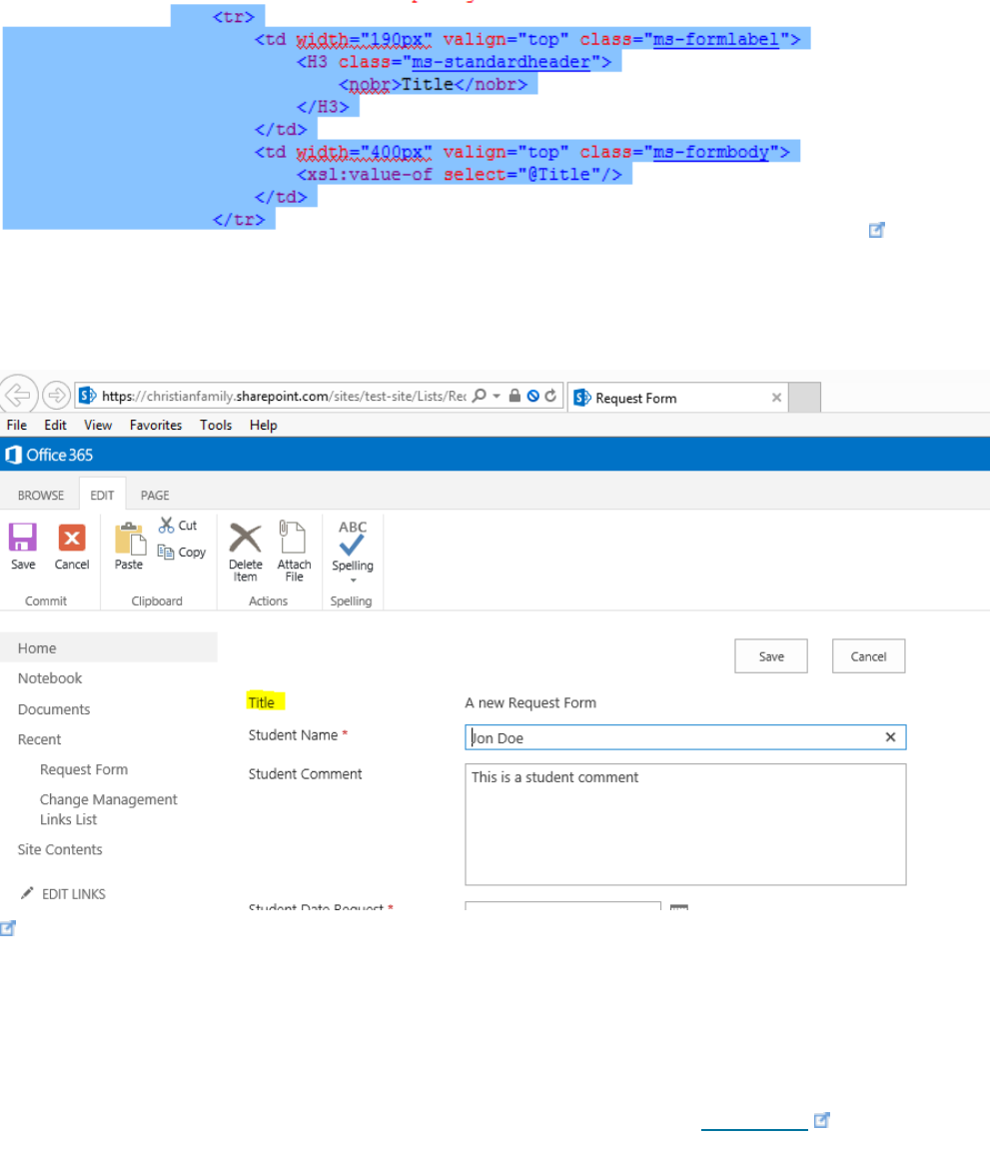Screen dimensions: 990x1165
Task: Open the Notebook navigation link
Action: [50, 678]
